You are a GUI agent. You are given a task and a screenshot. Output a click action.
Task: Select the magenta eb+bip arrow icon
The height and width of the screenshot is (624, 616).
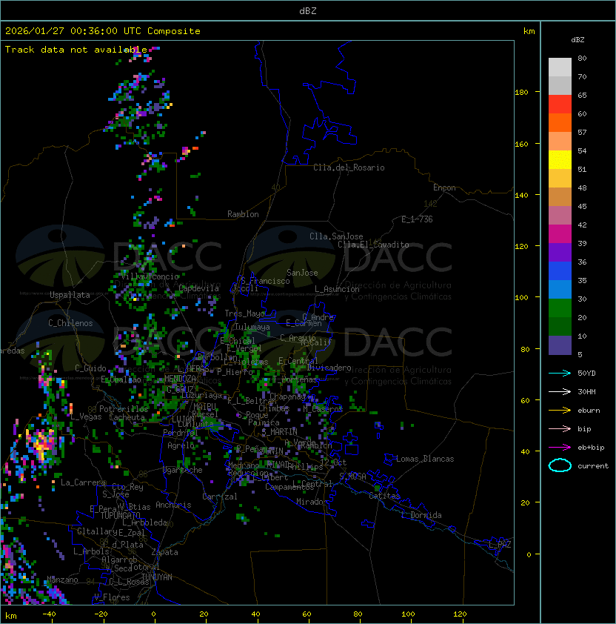[560, 447]
